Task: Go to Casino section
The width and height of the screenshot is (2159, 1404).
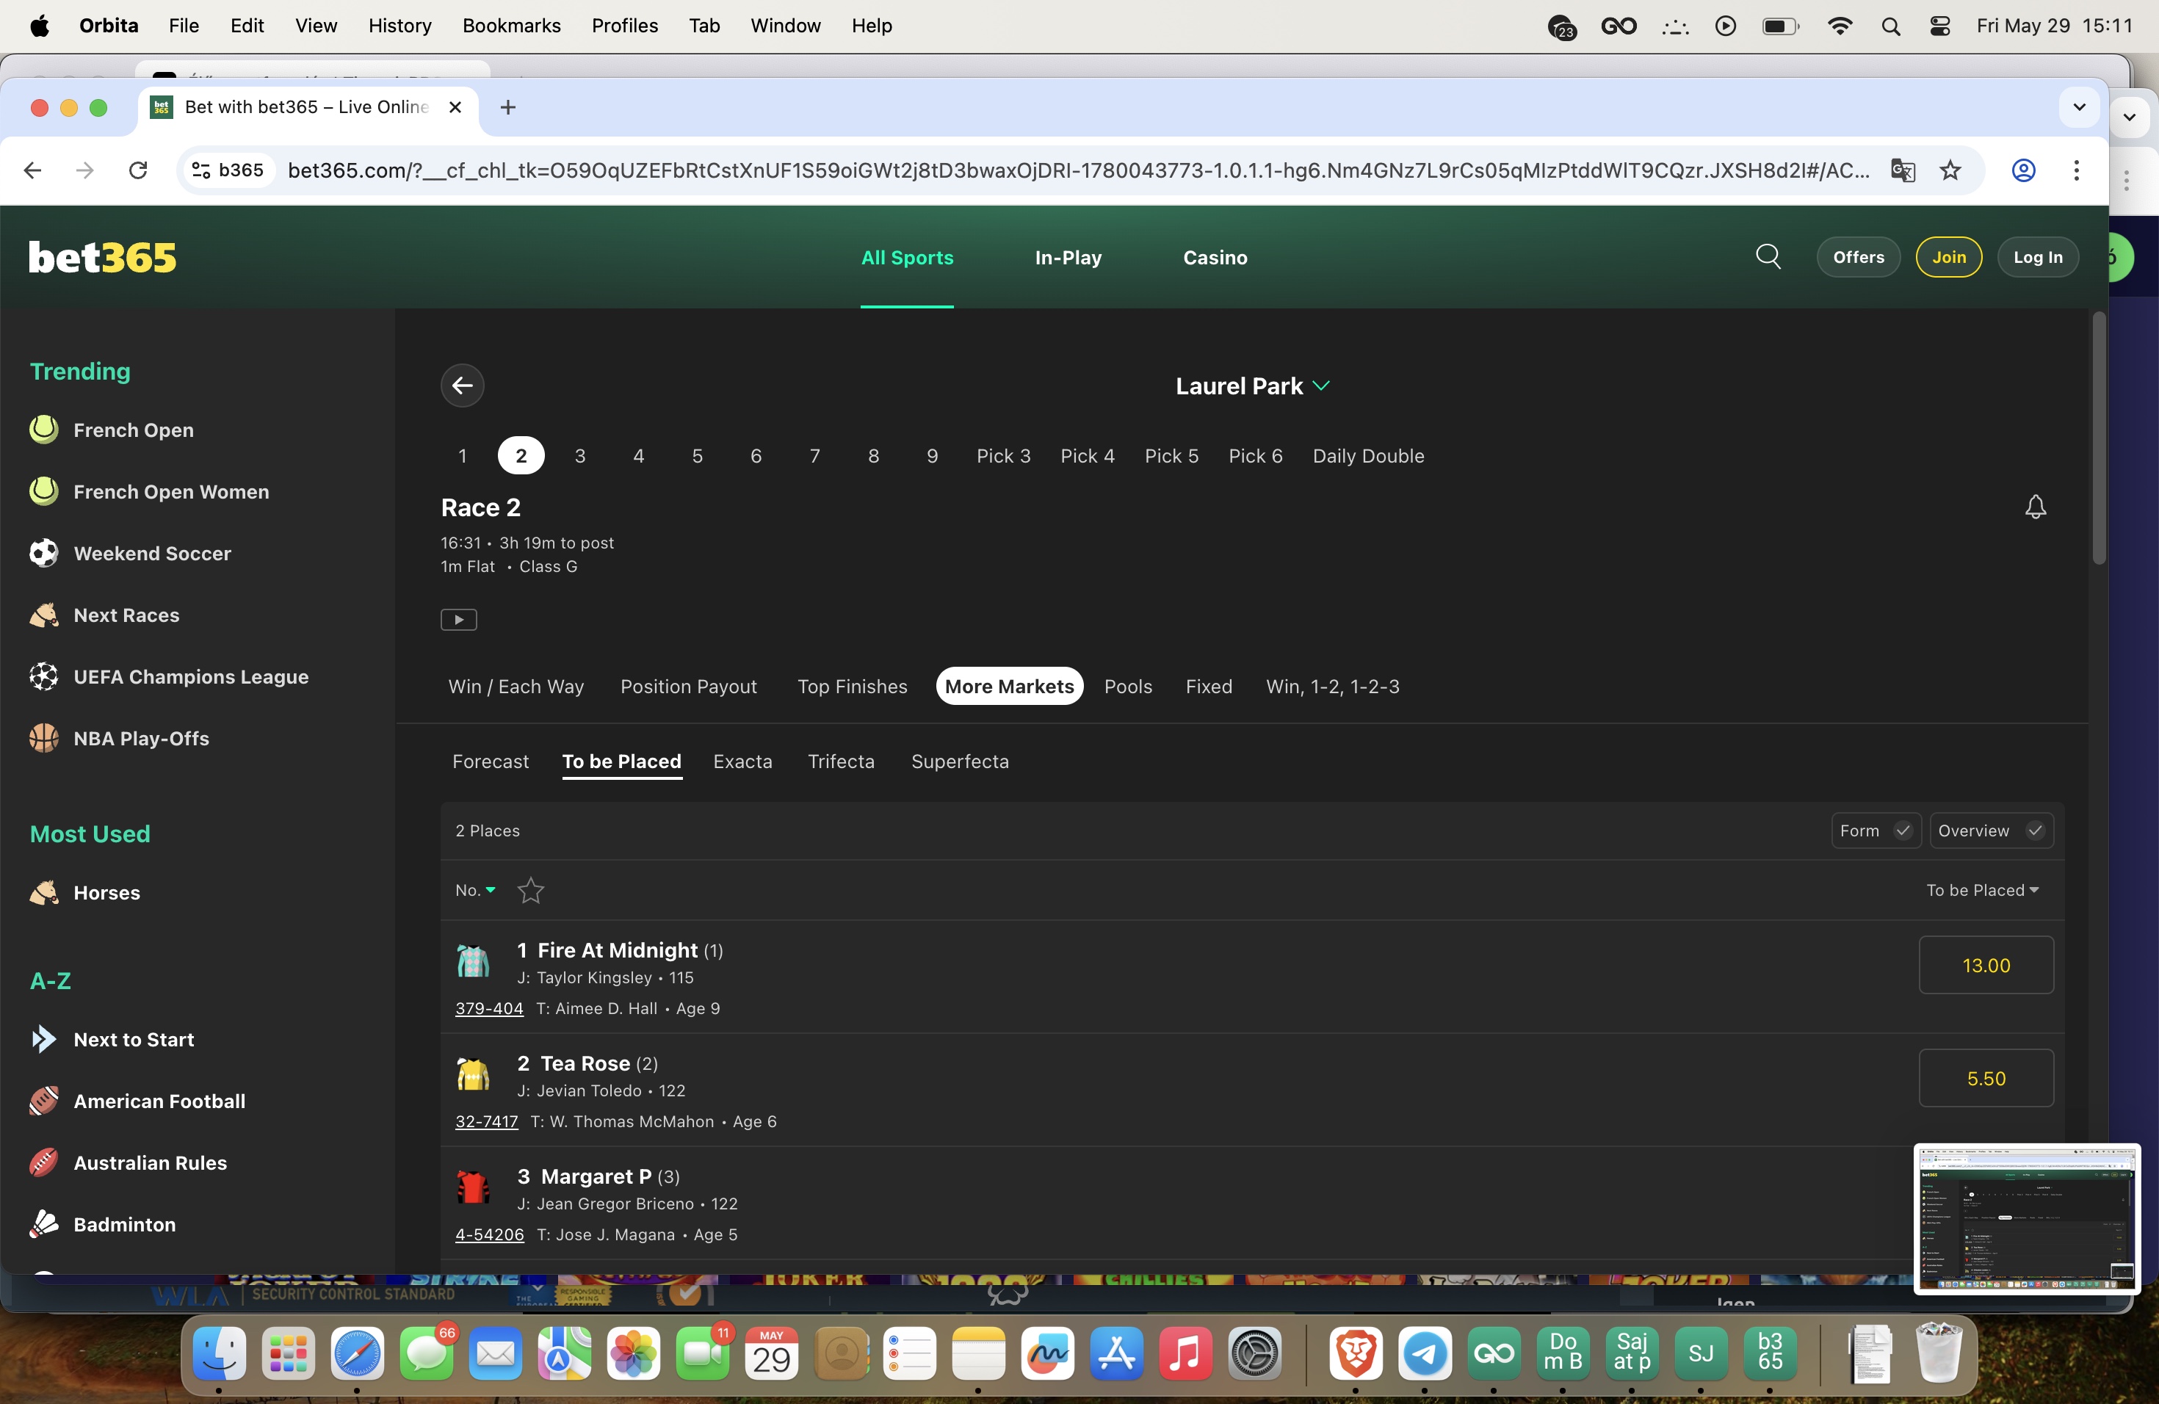Action: pos(1215,258)
